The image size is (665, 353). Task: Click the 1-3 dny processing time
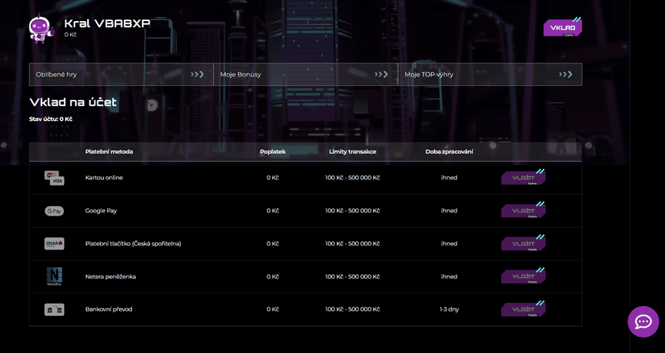449,309
